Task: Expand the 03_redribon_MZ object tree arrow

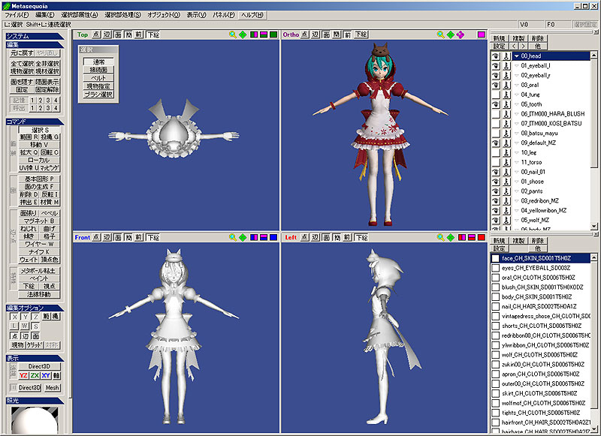Action: click(x=516, y=200)
